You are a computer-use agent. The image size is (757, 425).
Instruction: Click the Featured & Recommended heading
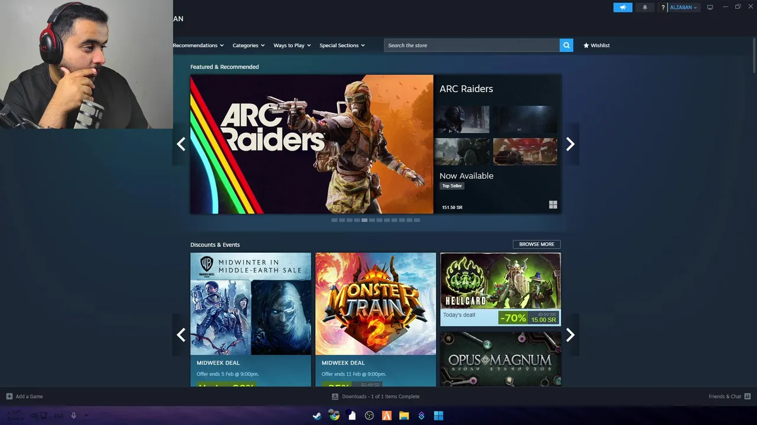[x=225, y=67]
